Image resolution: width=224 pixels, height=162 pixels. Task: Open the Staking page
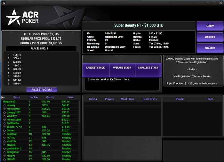(210, 48)
